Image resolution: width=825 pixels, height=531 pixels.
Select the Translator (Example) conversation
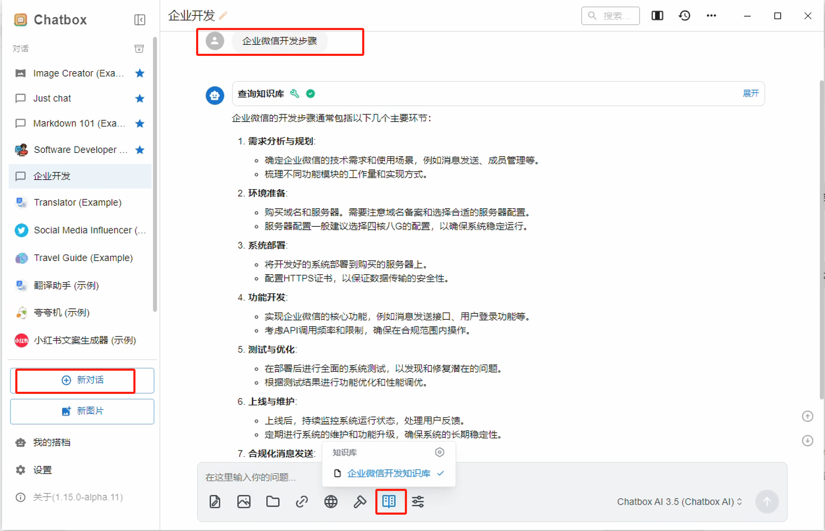(x=77, y=202)
